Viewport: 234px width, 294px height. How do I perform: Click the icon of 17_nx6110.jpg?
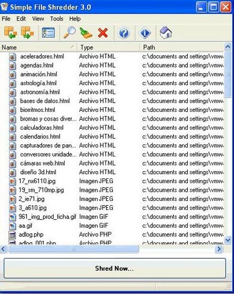coord(13,181)
